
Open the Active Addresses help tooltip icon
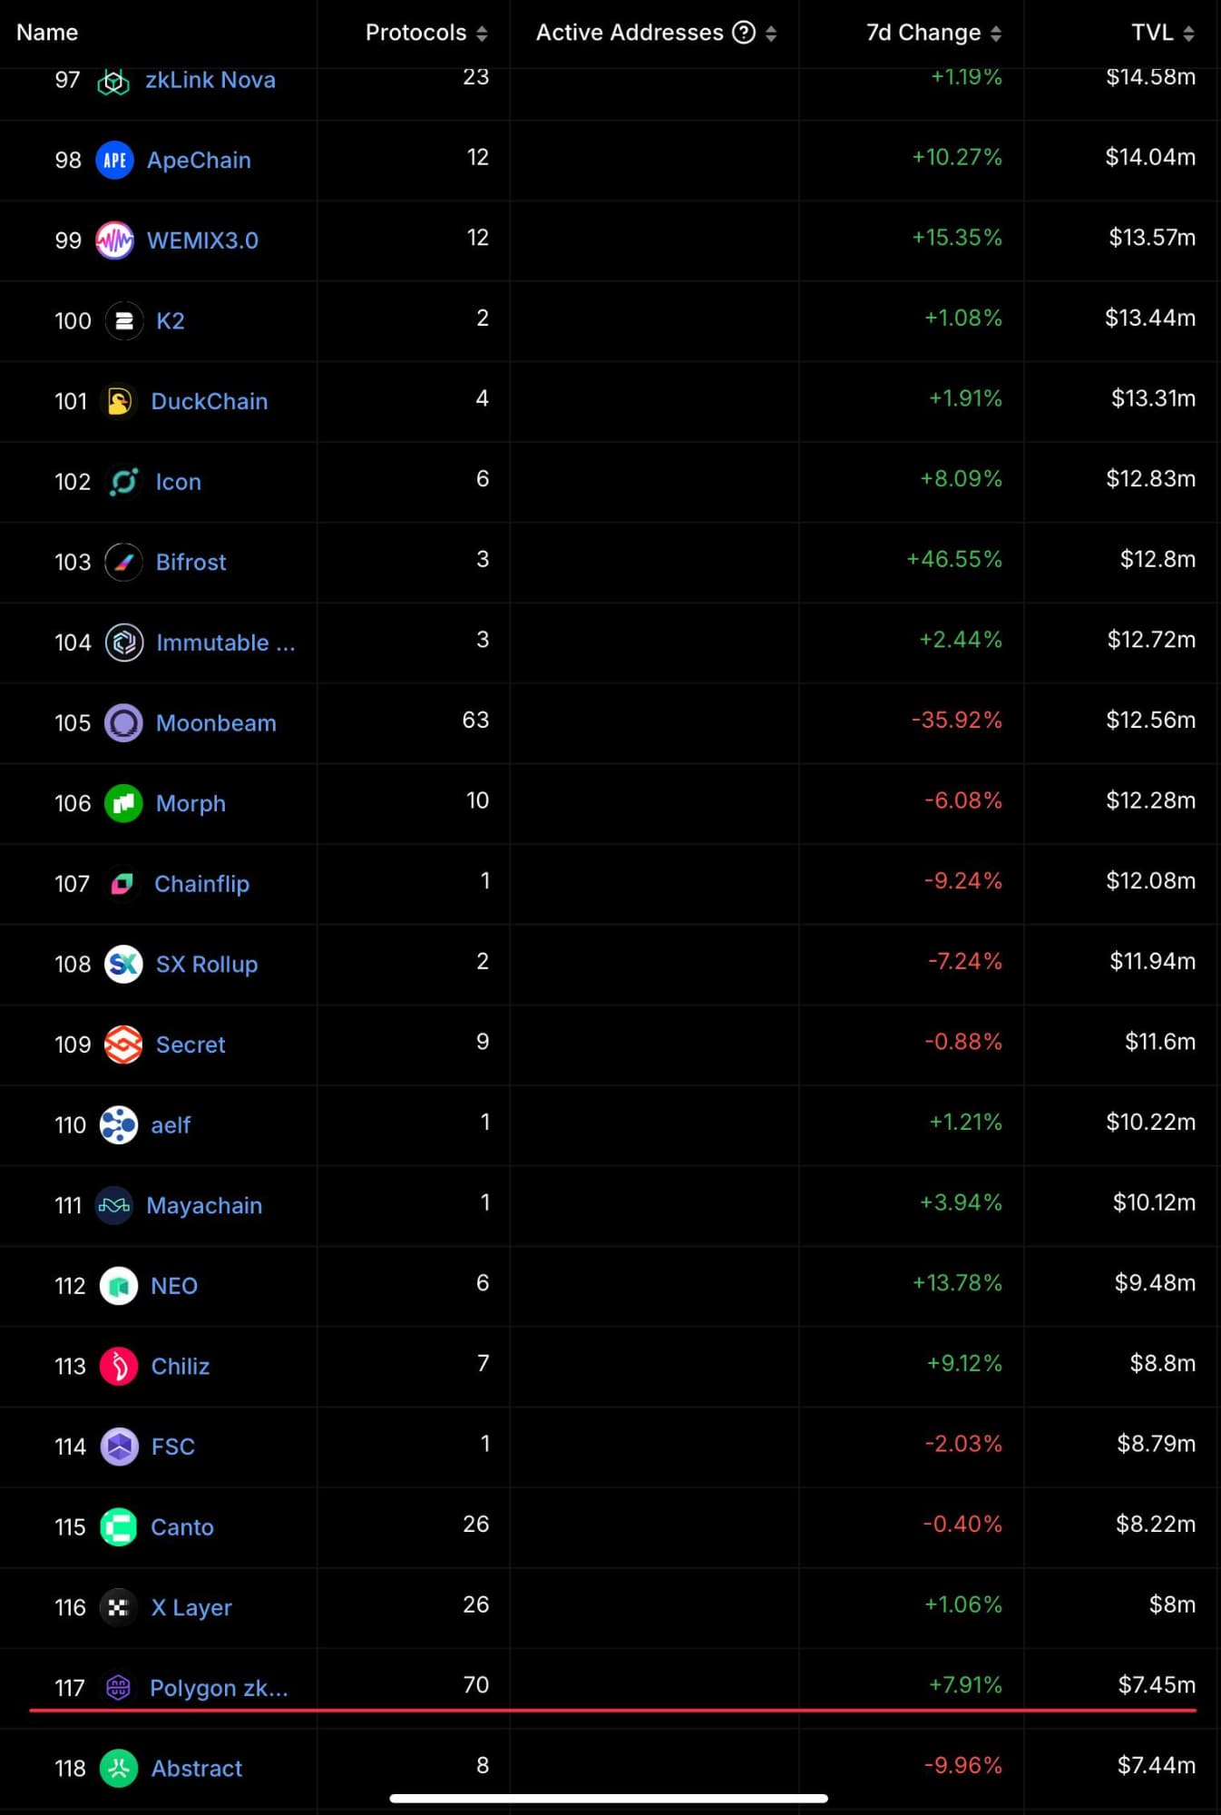744,33
